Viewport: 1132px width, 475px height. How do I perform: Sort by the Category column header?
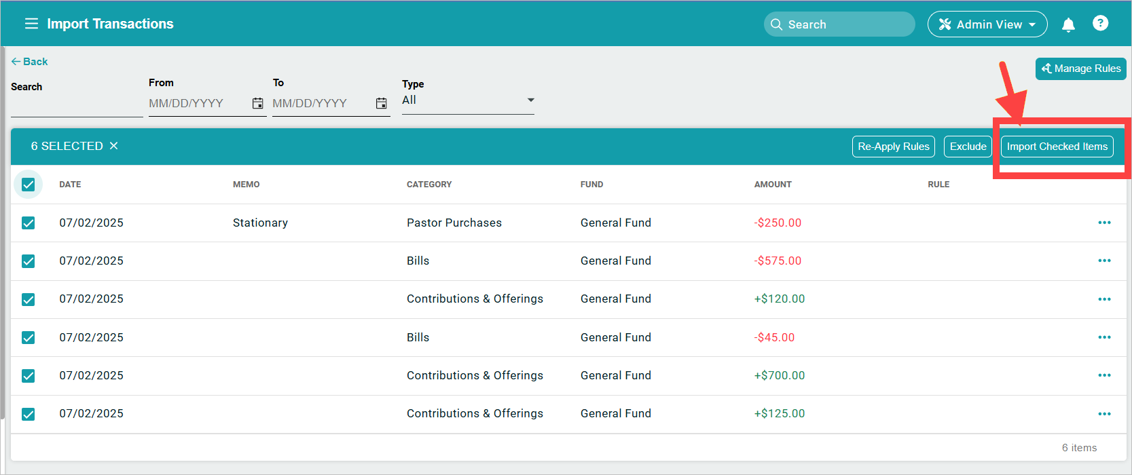(x=429, y=185)
